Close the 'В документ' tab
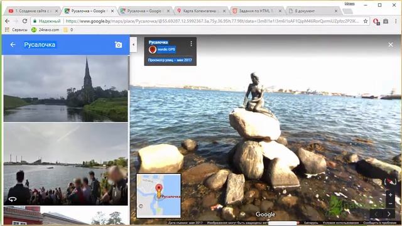The image size is (402, 226). pos(336,11)
